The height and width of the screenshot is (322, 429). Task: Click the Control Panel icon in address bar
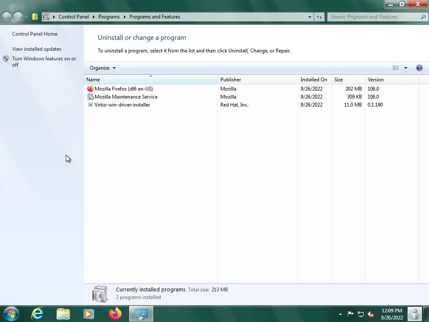coord(47,17)
